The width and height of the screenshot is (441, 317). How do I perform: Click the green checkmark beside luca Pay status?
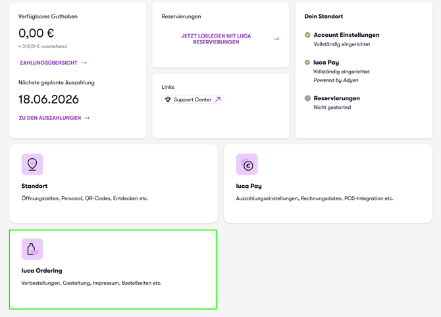point(307,62)
